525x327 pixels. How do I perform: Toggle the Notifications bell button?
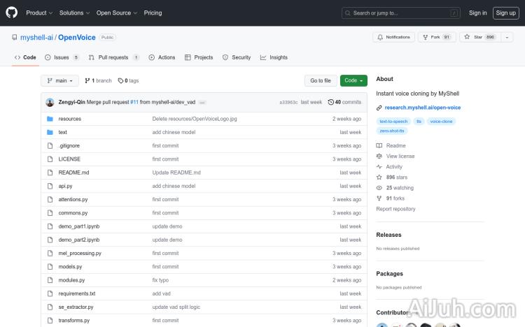393,37
